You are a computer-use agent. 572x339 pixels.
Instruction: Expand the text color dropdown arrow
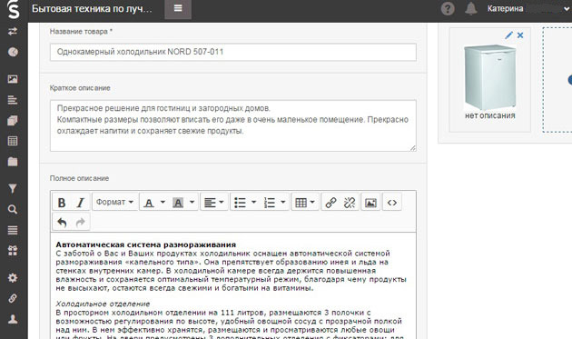pyautogui.click(x=163, y=202)
